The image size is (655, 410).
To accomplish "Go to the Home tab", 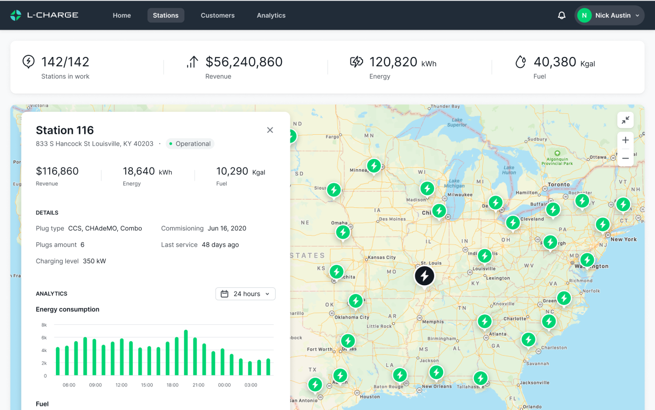I will (122, 16).
